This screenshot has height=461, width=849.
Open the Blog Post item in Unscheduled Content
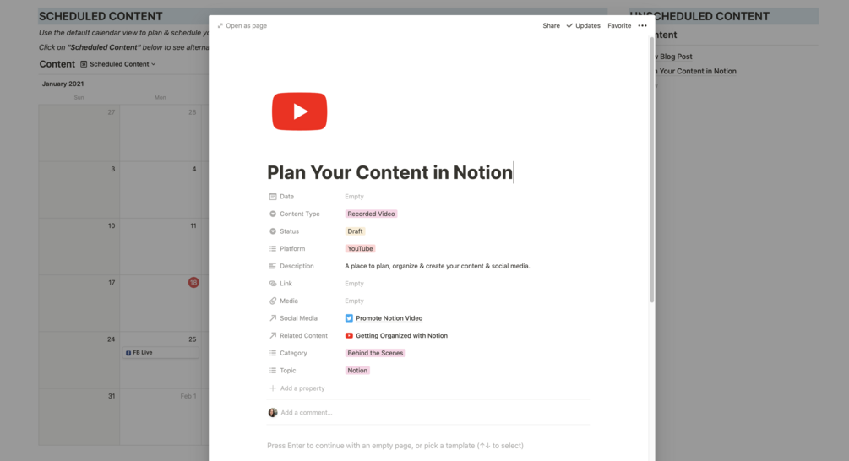pyautogui.click(x=675, y=57)
